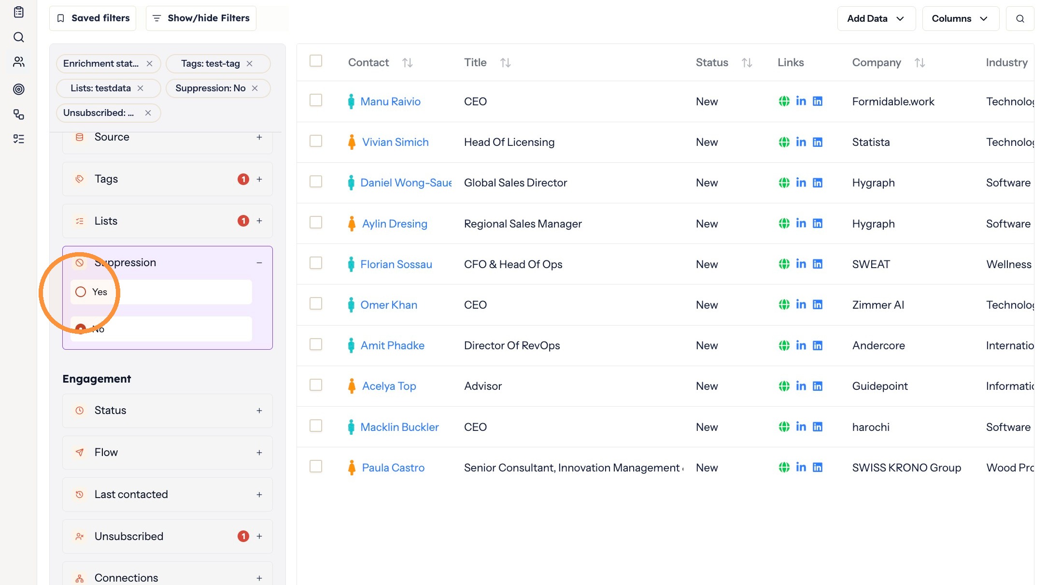Open LinkedIn company icon for Omer Khan

pyautogui.click(x=818, y=305)
